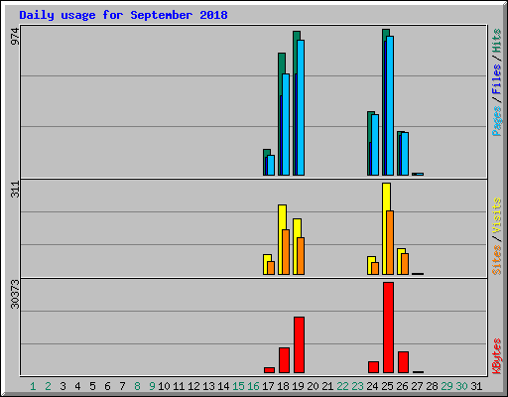Click the light blue Pages bar for day 24
Screen dimensions: 508x397
375,145
